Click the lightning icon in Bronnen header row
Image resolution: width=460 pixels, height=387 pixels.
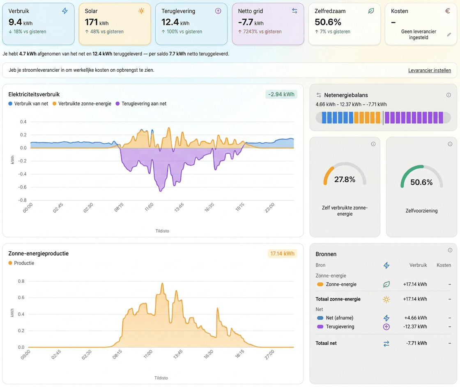click(x=386, y=265)
